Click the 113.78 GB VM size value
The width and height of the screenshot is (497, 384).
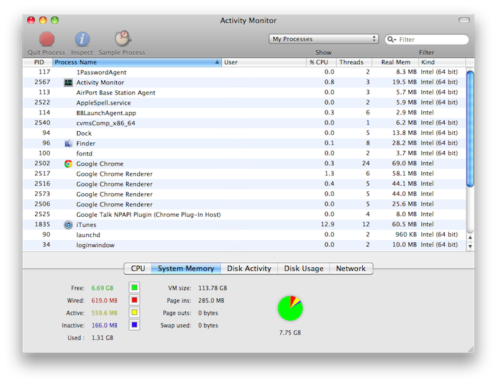point(212,288)
